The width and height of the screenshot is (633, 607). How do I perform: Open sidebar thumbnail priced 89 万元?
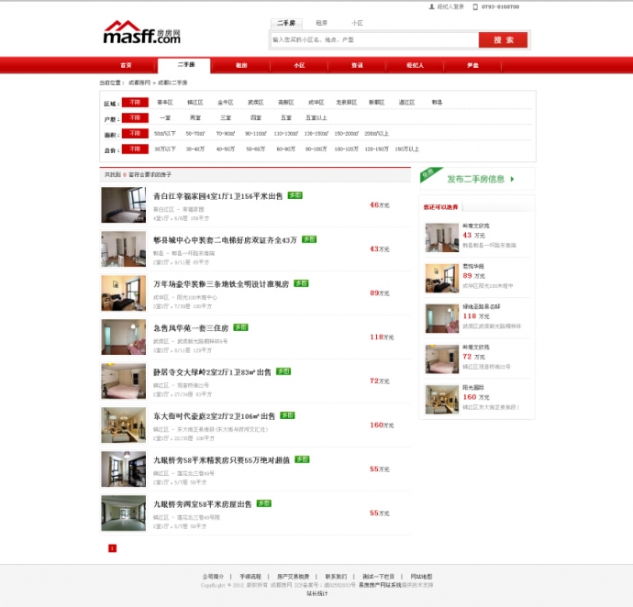(x=442, y=278)
